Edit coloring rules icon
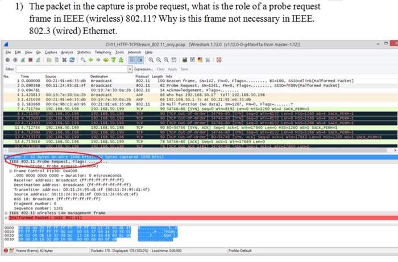 tap(200, 60)
